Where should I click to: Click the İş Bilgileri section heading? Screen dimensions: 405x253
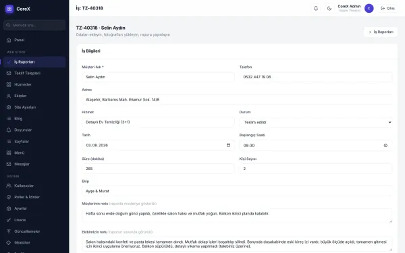[91, 51]
